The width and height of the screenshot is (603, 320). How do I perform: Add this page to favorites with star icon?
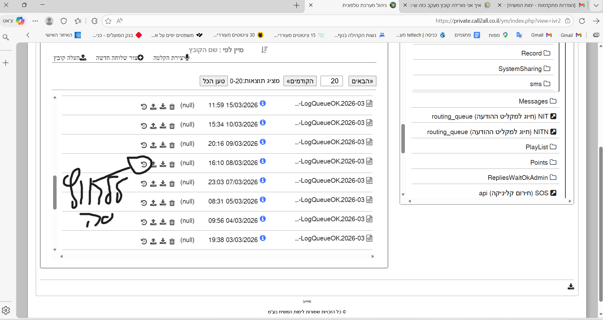click(108, 21)
